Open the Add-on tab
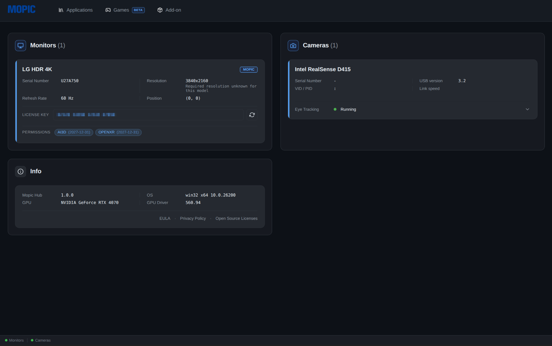 pyautogui.click(x=169, y=10)
